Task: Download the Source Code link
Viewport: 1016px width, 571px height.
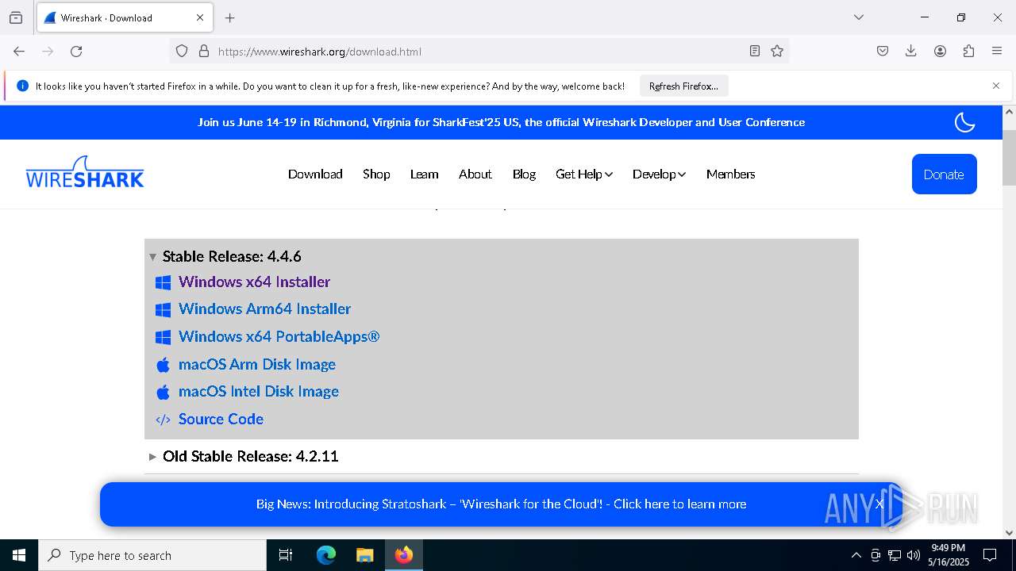Action: pos(221,419)
